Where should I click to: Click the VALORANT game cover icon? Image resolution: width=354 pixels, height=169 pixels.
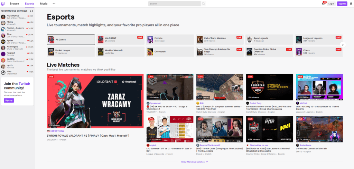(101, 40)
